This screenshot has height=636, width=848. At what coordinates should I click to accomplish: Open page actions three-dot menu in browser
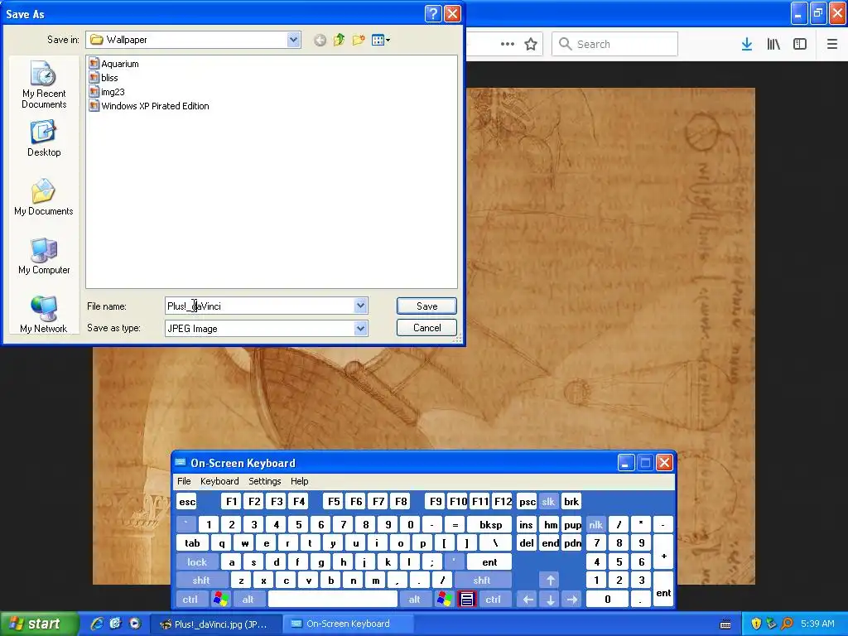pyautogui.click(x=508, y=45)
